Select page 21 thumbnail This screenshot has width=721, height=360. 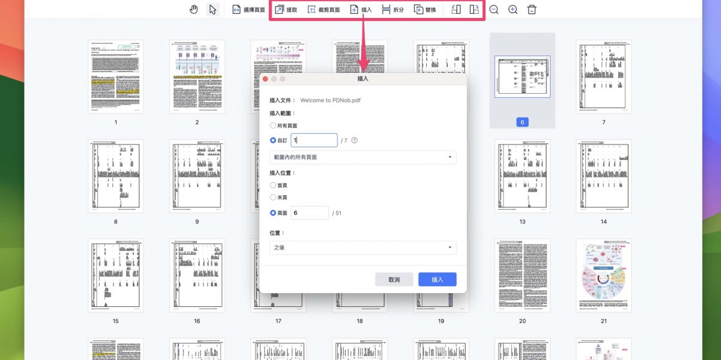point(603,275)
